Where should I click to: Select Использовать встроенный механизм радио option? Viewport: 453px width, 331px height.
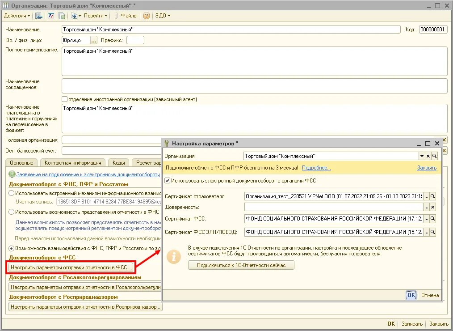click(11, 193)
